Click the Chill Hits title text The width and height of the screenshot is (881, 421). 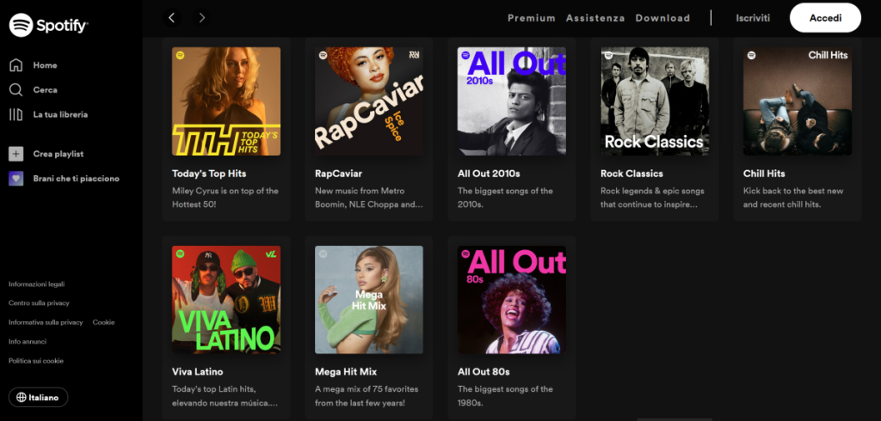[764, 174]
